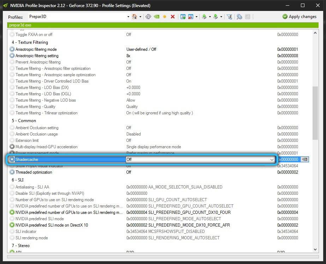
Task: Toggle the customized settings filter icon
Action: 230,17
